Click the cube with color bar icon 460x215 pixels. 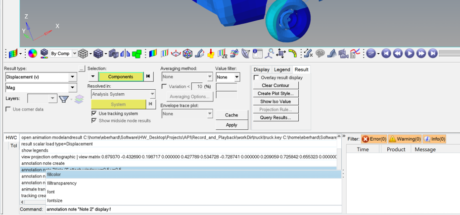coord(44,54)
